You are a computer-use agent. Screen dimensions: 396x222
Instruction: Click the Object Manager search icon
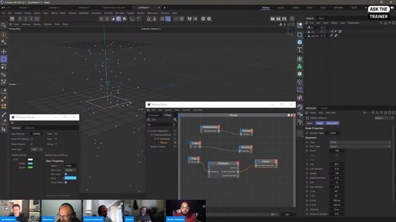[x=381, y=23]
